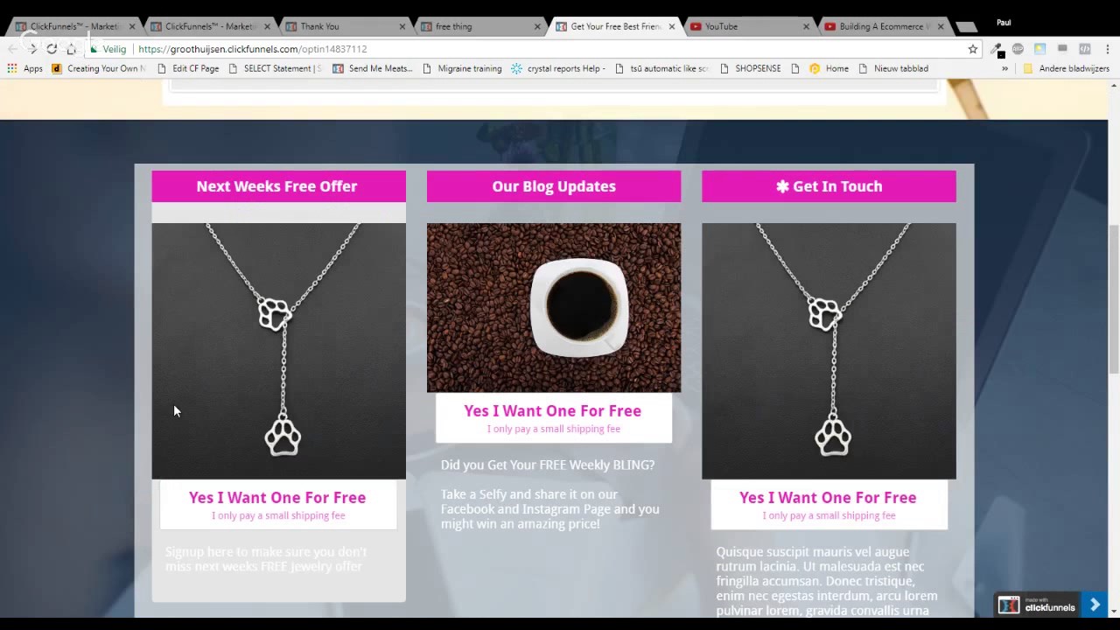Open the color picker eyedropper extension
The width and height of the screenshot is (1120, 630).
997,50
